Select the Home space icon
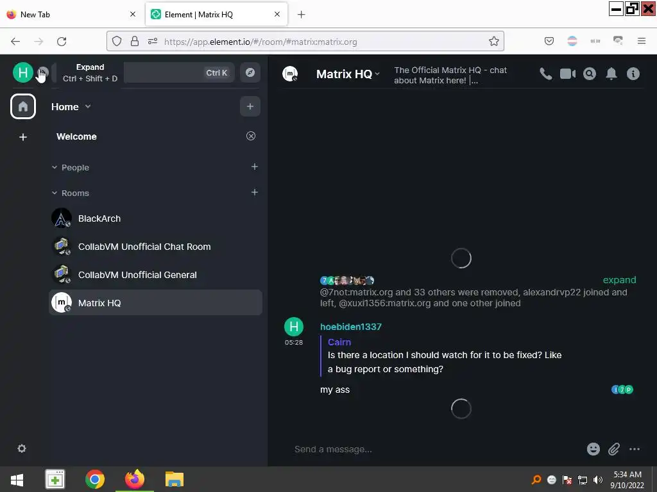Image resolution: width=657 pixels, height=492 pixels. [23, 106]
